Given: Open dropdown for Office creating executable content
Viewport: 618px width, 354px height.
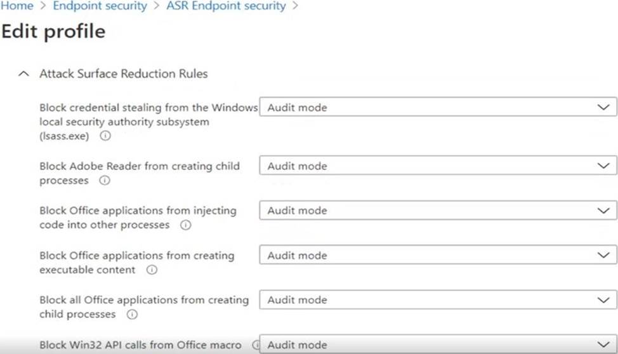Looking at the screenshot, I should [x=437, y=256].
